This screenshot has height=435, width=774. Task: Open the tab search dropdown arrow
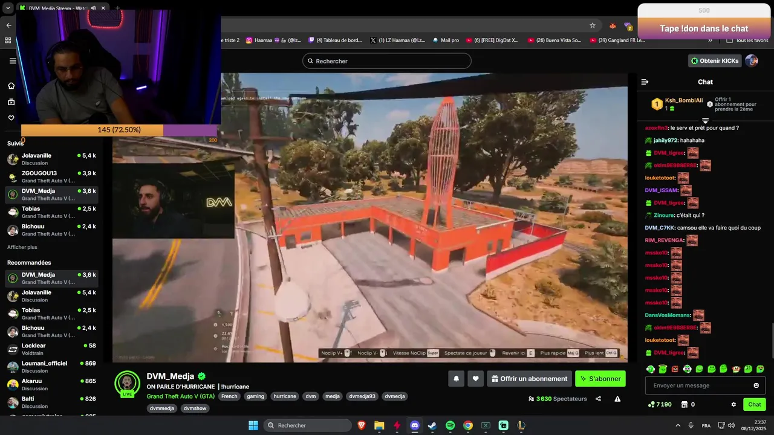[8, 8]
